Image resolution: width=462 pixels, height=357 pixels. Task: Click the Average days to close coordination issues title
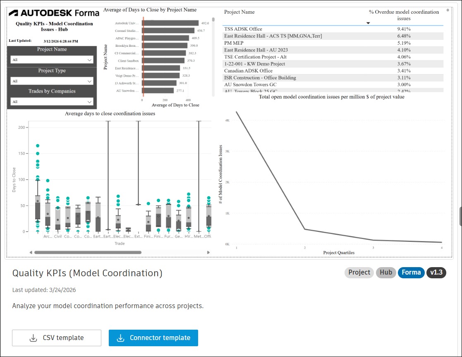110,113
